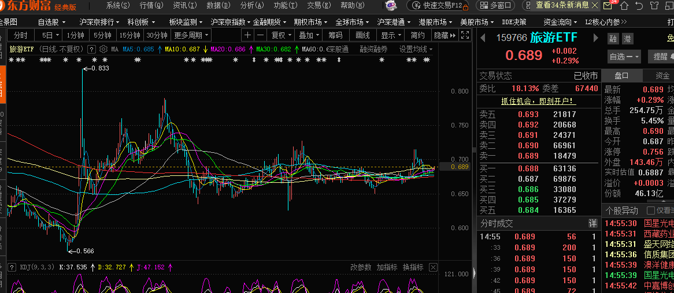Click the '抓住机会，即刻开户!' link
This screenshot has width=674, height=293.
[x=539, y=102]
